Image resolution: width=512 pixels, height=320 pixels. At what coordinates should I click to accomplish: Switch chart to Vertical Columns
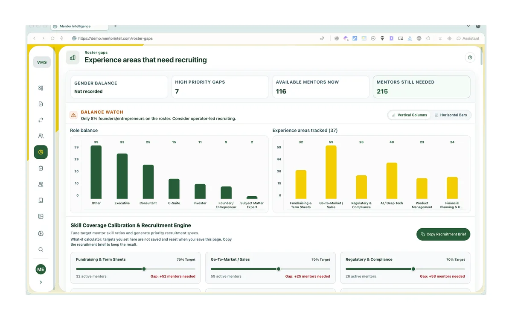click(x=410, y=115)
